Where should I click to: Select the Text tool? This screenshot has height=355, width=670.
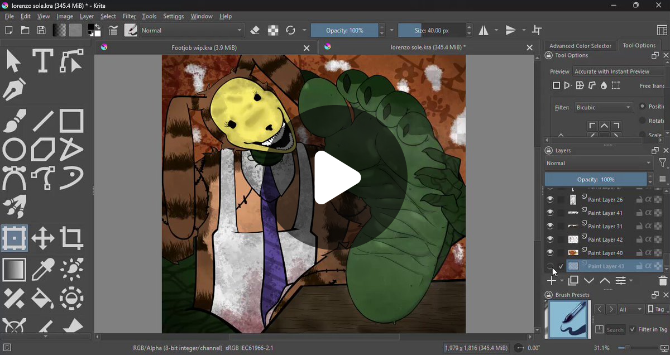(x=42, y=61)
